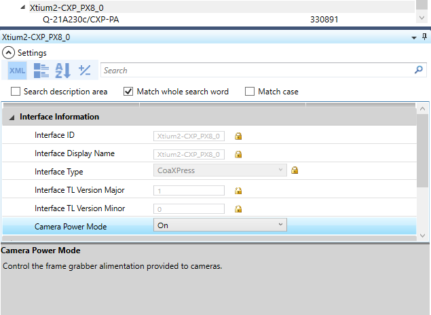The width and height of the screenshot is (431, 315).
Task: Uncheck Match whole search word
Action: click(x=128, y=92)
